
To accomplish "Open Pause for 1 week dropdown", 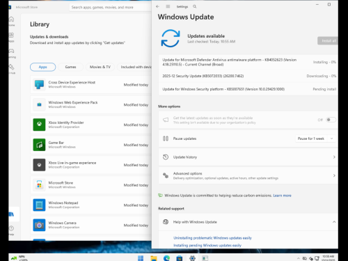I will pyautogui.click(x=316, y=139).
